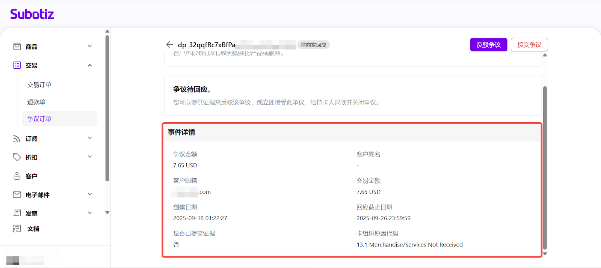Screen dimensions: 601x268
Task: Expand the 折扣 menu chevron
Action: point(90,157)
